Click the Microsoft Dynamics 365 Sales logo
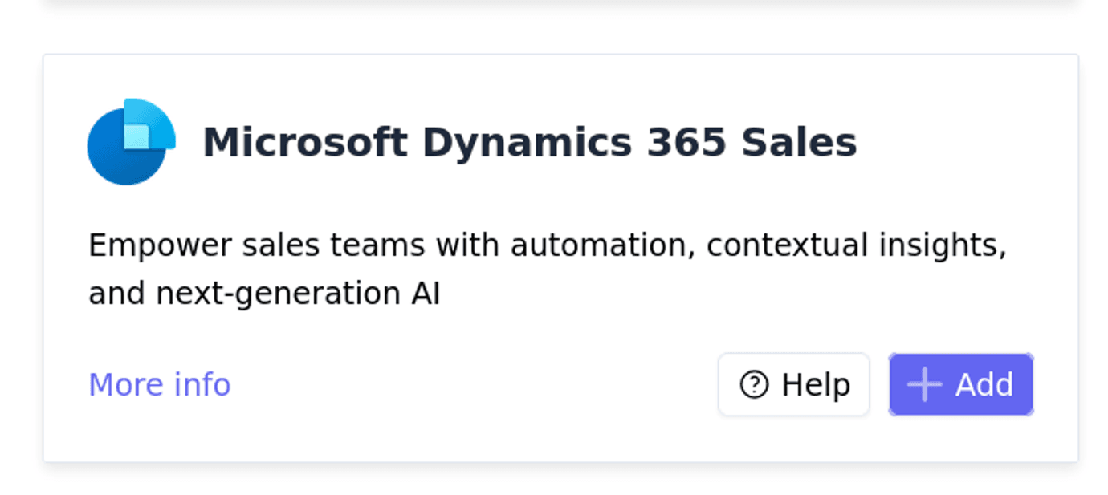 [x=131, y=142]
